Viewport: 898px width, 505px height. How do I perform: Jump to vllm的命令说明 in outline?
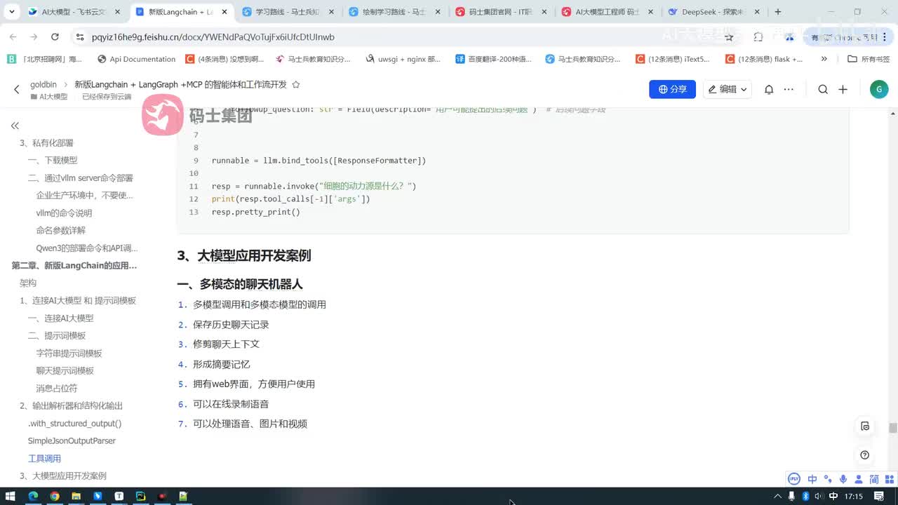(64, 213)
